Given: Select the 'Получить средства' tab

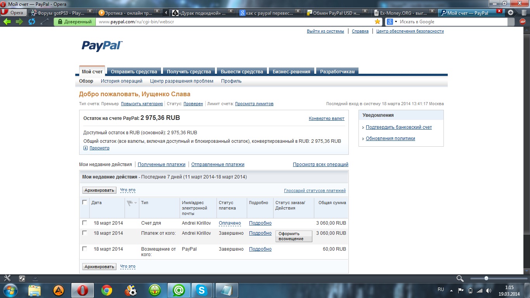Looking at the screenshot, I should 189,71.
